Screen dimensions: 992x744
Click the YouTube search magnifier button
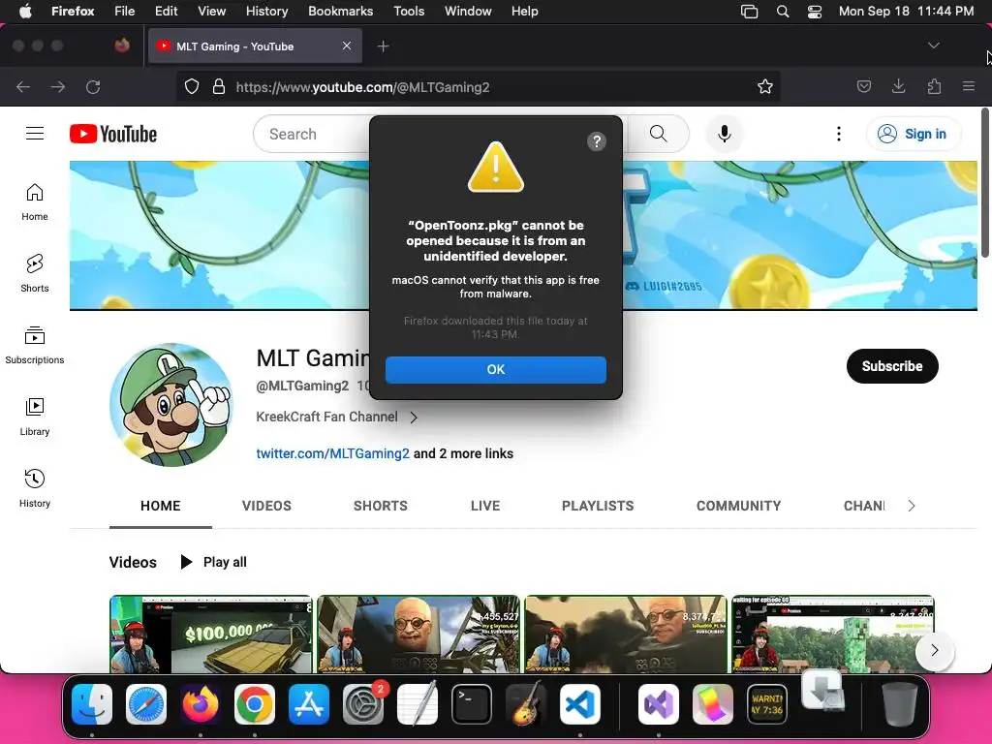coord(659,134)
